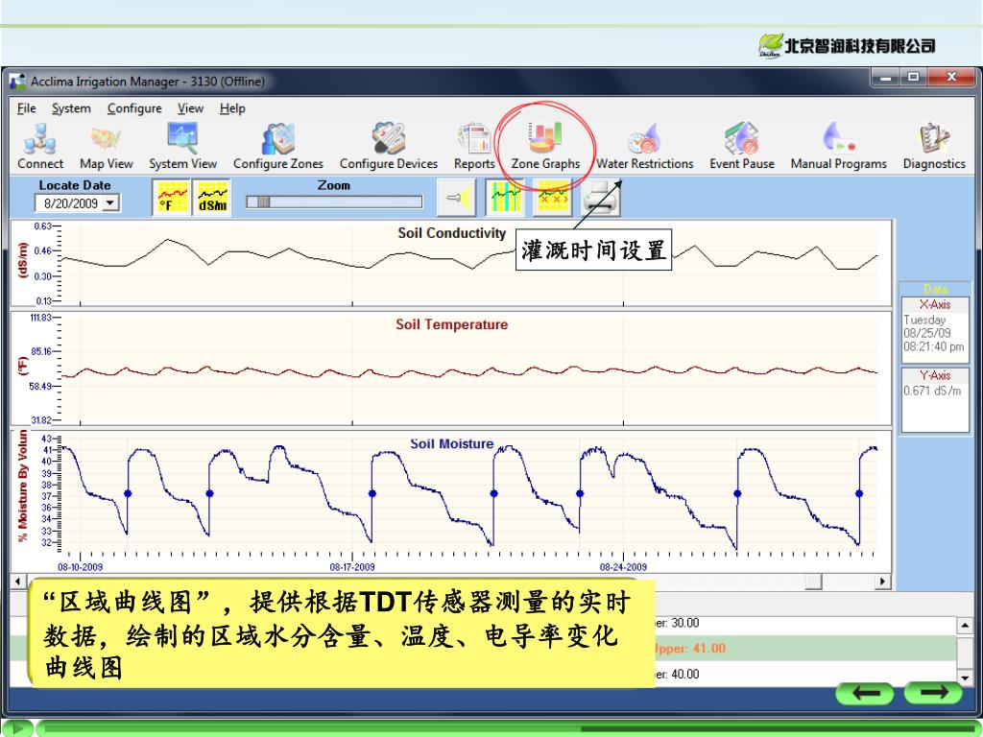Click the horizontal scrollbar thumb under graphs
The height and width of the screenshot is (737, 983).
point(813,582)
